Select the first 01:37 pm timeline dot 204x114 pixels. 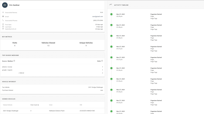click(x=111, y=46)
